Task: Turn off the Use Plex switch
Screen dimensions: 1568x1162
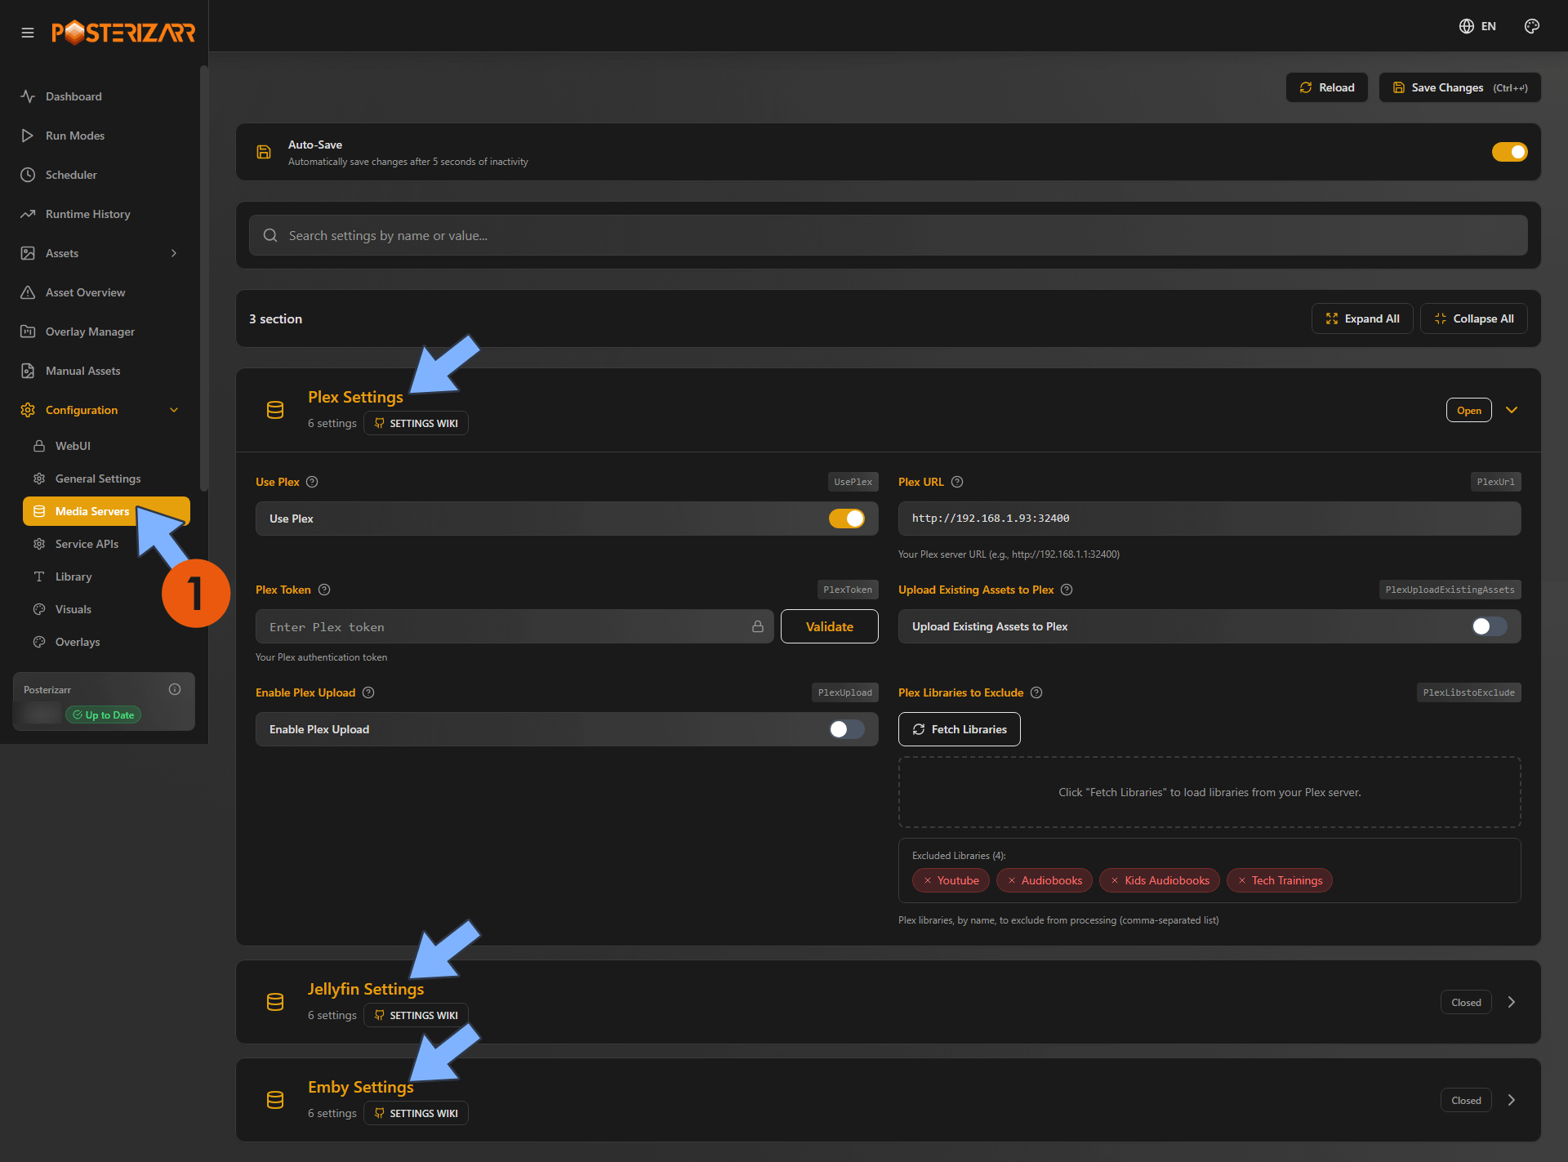Action: pos(846,519)
